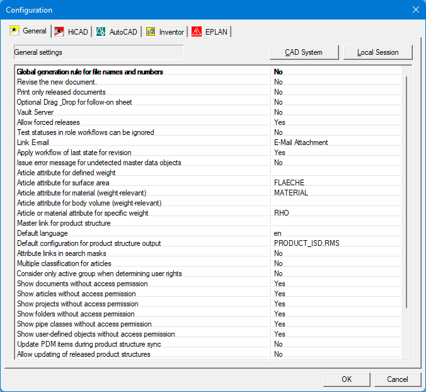426x392 pixels.
Task: Click the Local Session button
Action: pos(377,52)
